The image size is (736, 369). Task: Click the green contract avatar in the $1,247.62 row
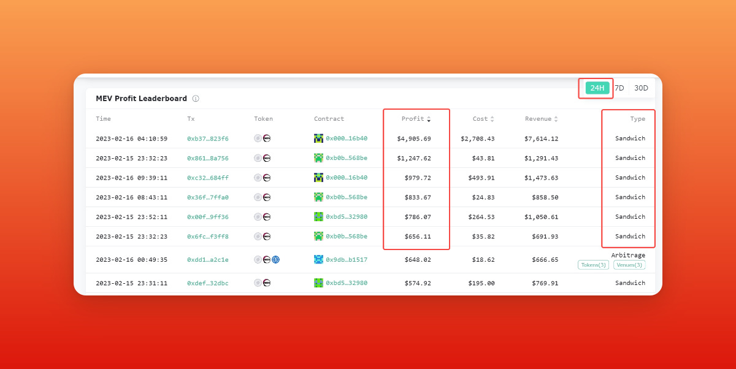click(x=318, y=158)
